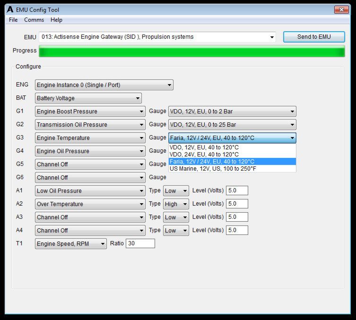
Task: Open G1 gauge type 0 to 2 Bar dropdown
Action: [x=232, y=112]
